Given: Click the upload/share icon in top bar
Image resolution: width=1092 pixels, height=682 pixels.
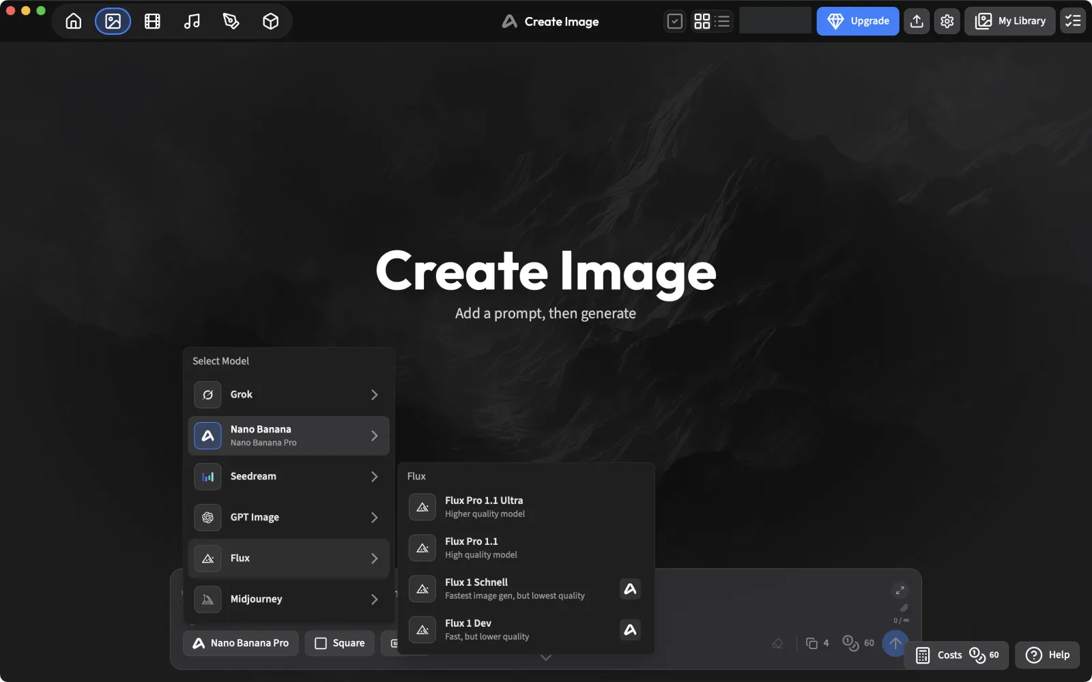Looking at the screenshot, I should coord(917,21).
